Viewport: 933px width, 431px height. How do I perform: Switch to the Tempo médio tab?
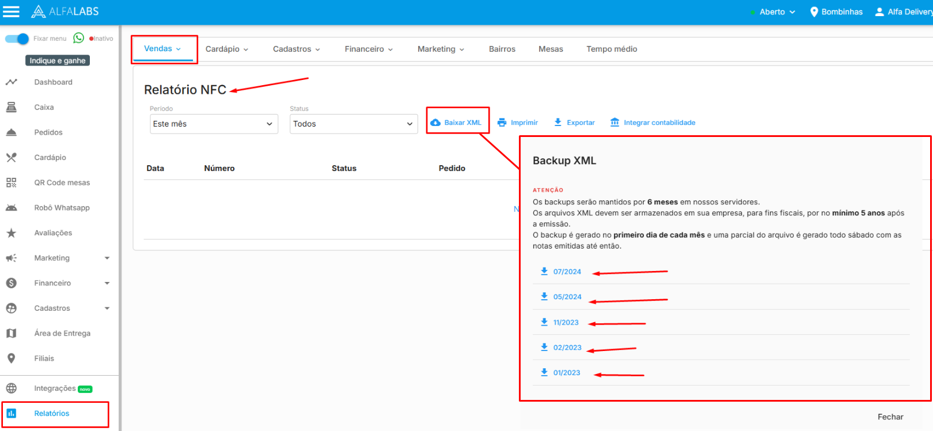[612, 49]
